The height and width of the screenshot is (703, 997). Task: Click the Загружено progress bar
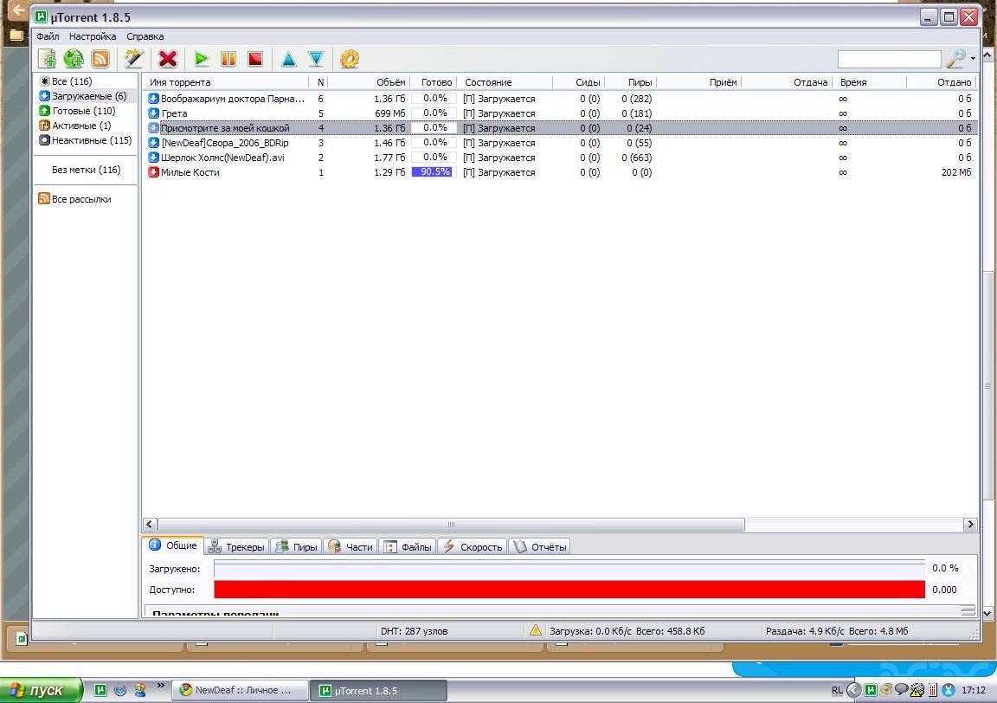pyautogui.click(x=569, y=568)
